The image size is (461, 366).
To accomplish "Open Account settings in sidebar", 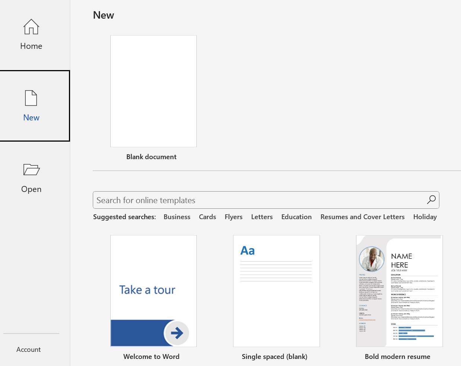I will pyautogui.click(x=28, y=350).
